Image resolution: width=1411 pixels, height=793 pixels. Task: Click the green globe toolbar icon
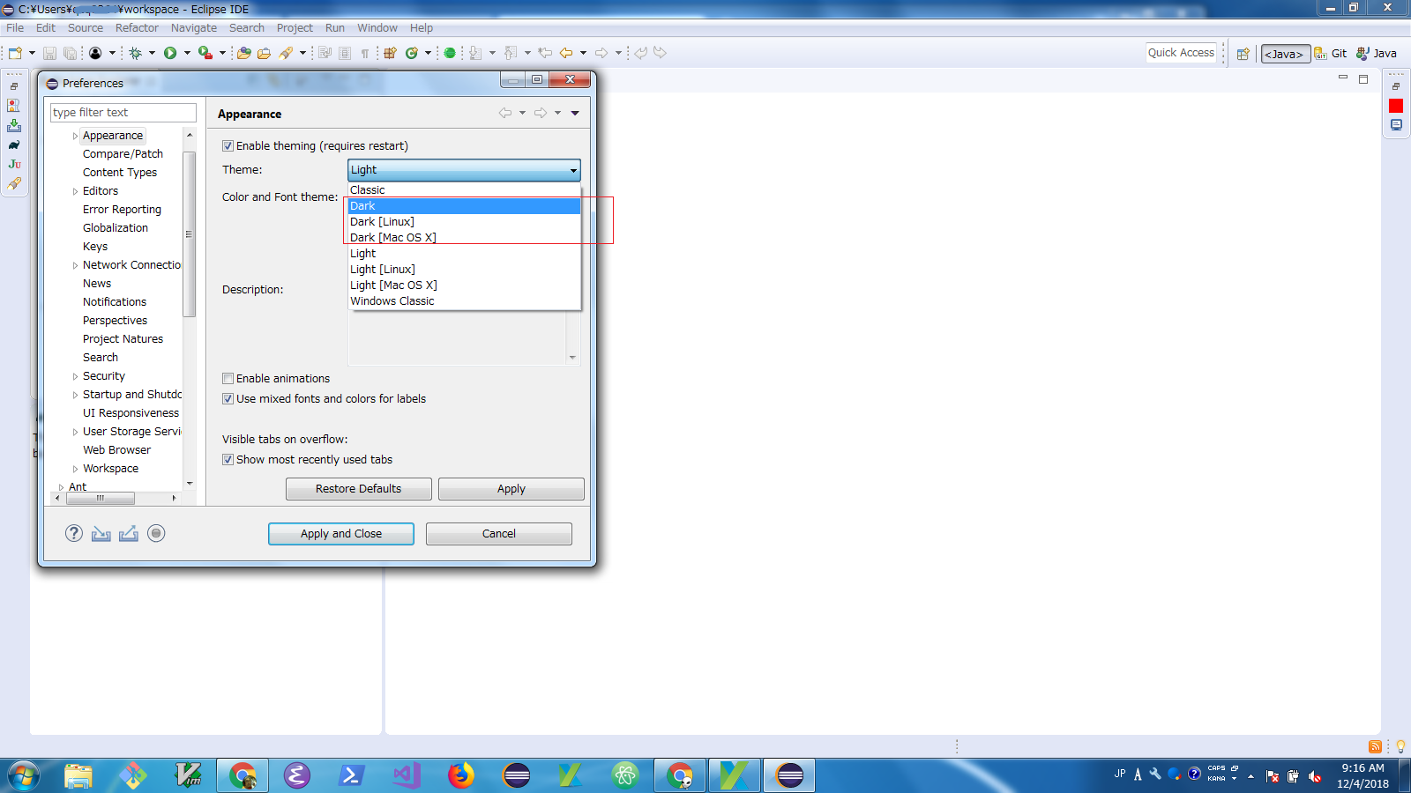pyautogui.click(x=450, y=53)
